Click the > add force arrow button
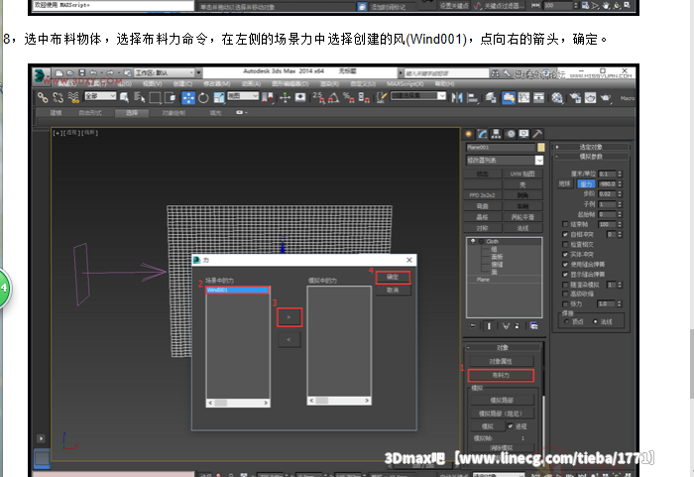Image resolution: width=694 pixels, height=477 pixels. pyautogui.click(x=289, y=317)
